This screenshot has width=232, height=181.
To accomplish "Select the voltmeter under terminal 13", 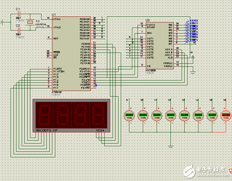I will coord(185,116).
